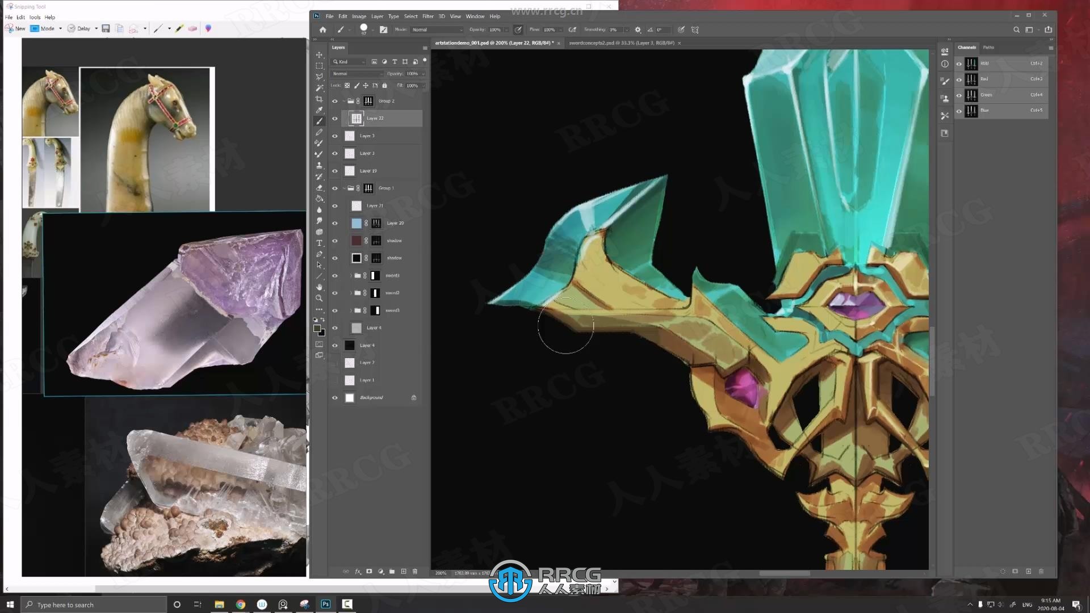Select the Brush tool in toolbox
The height and width of the screenshot is (613, 1090).
[x=319, y=121]
